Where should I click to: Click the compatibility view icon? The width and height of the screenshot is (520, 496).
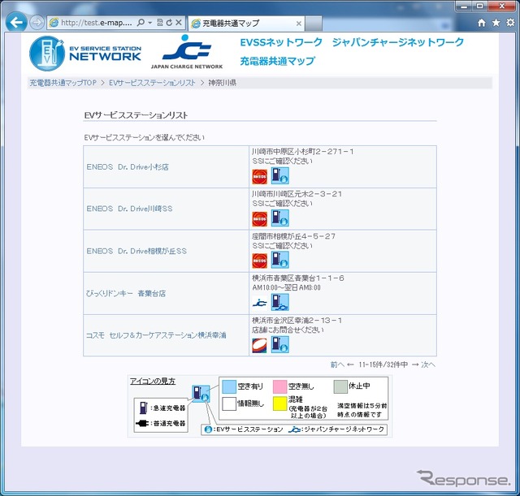(x=160, y=23)
